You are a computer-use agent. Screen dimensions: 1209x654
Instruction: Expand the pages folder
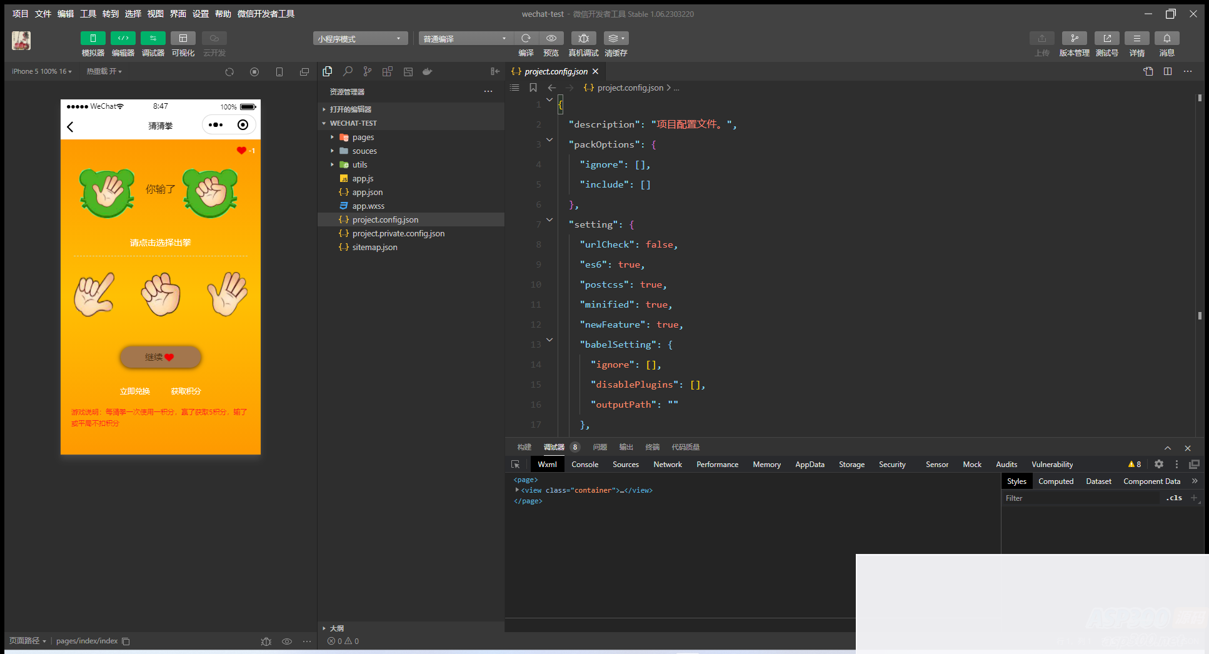click(363, 138)
